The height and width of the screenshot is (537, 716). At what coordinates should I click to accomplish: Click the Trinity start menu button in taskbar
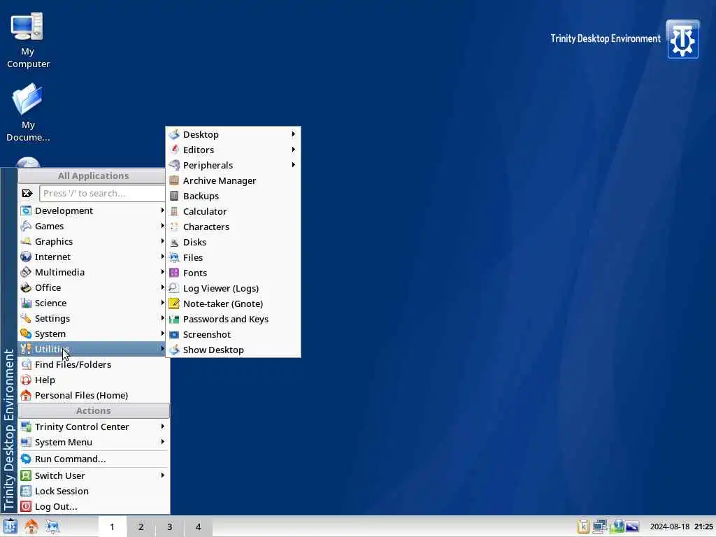[x=10, y=527]
